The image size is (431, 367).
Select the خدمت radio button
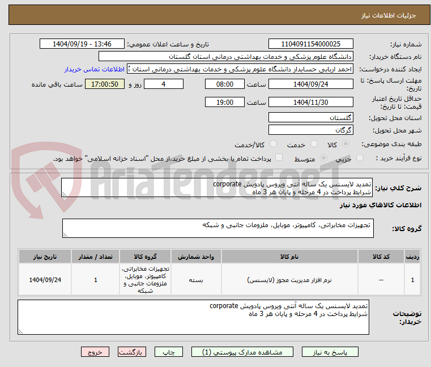[314, 144]
